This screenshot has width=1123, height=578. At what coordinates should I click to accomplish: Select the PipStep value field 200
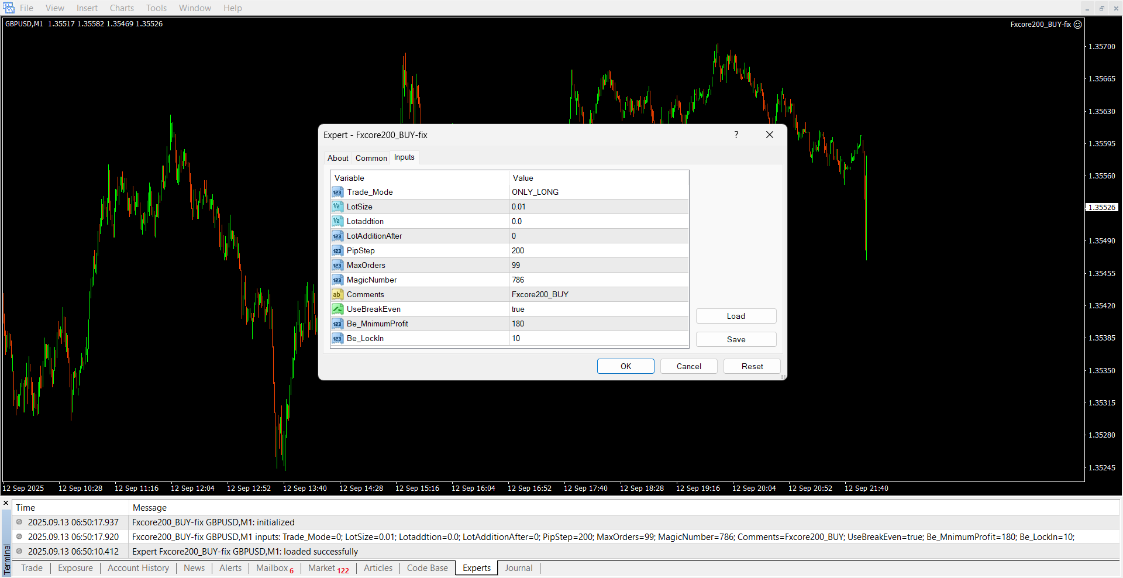click(598, 251)
